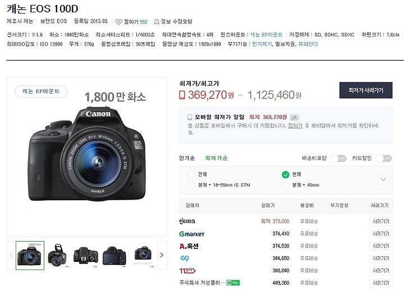Viewport: 404px width, 301px height.
Task: Click 사러가기 for 11번가 row
Action: pos(381,271)
